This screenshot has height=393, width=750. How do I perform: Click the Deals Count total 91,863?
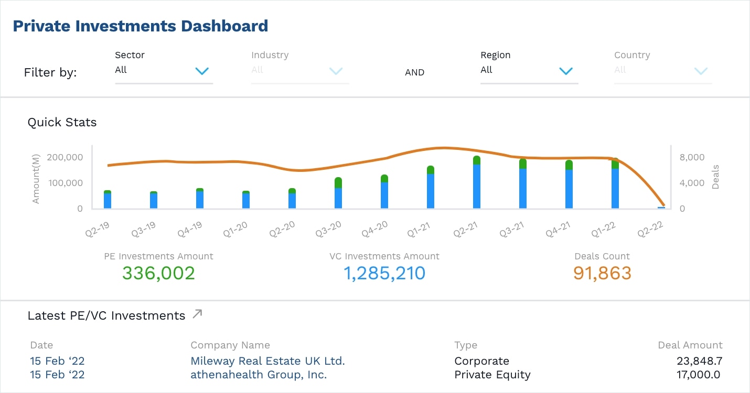coord(602,273)
